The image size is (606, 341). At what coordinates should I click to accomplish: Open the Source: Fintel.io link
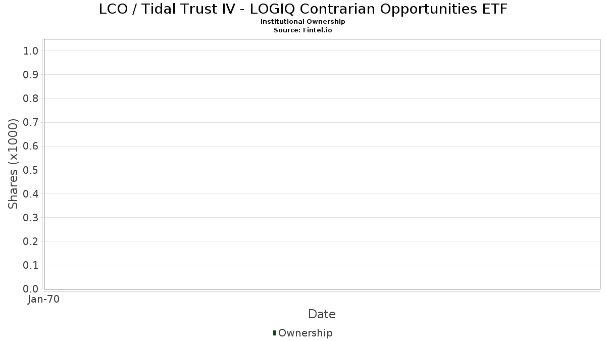303,30
